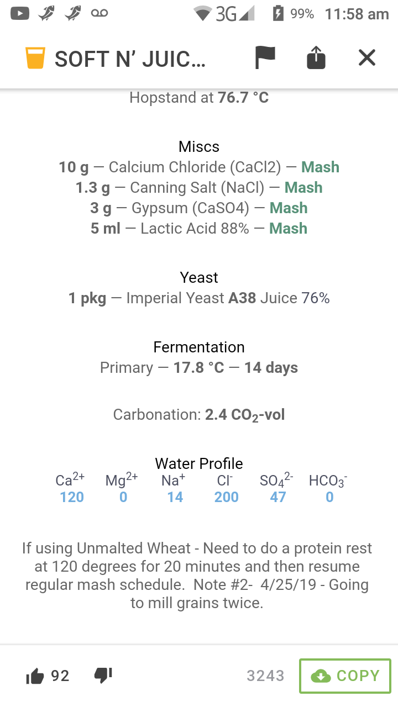Open the share recipe icon
The height and width of the screenshot is (707, 398).
316,57
